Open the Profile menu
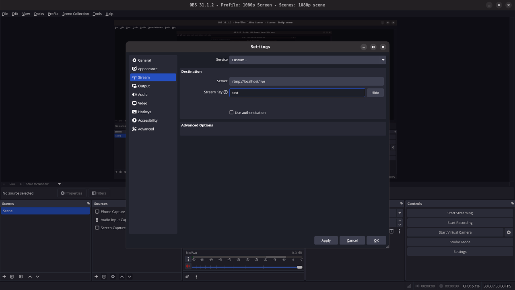This screenshot has height=290, width=515. [53, 14]
